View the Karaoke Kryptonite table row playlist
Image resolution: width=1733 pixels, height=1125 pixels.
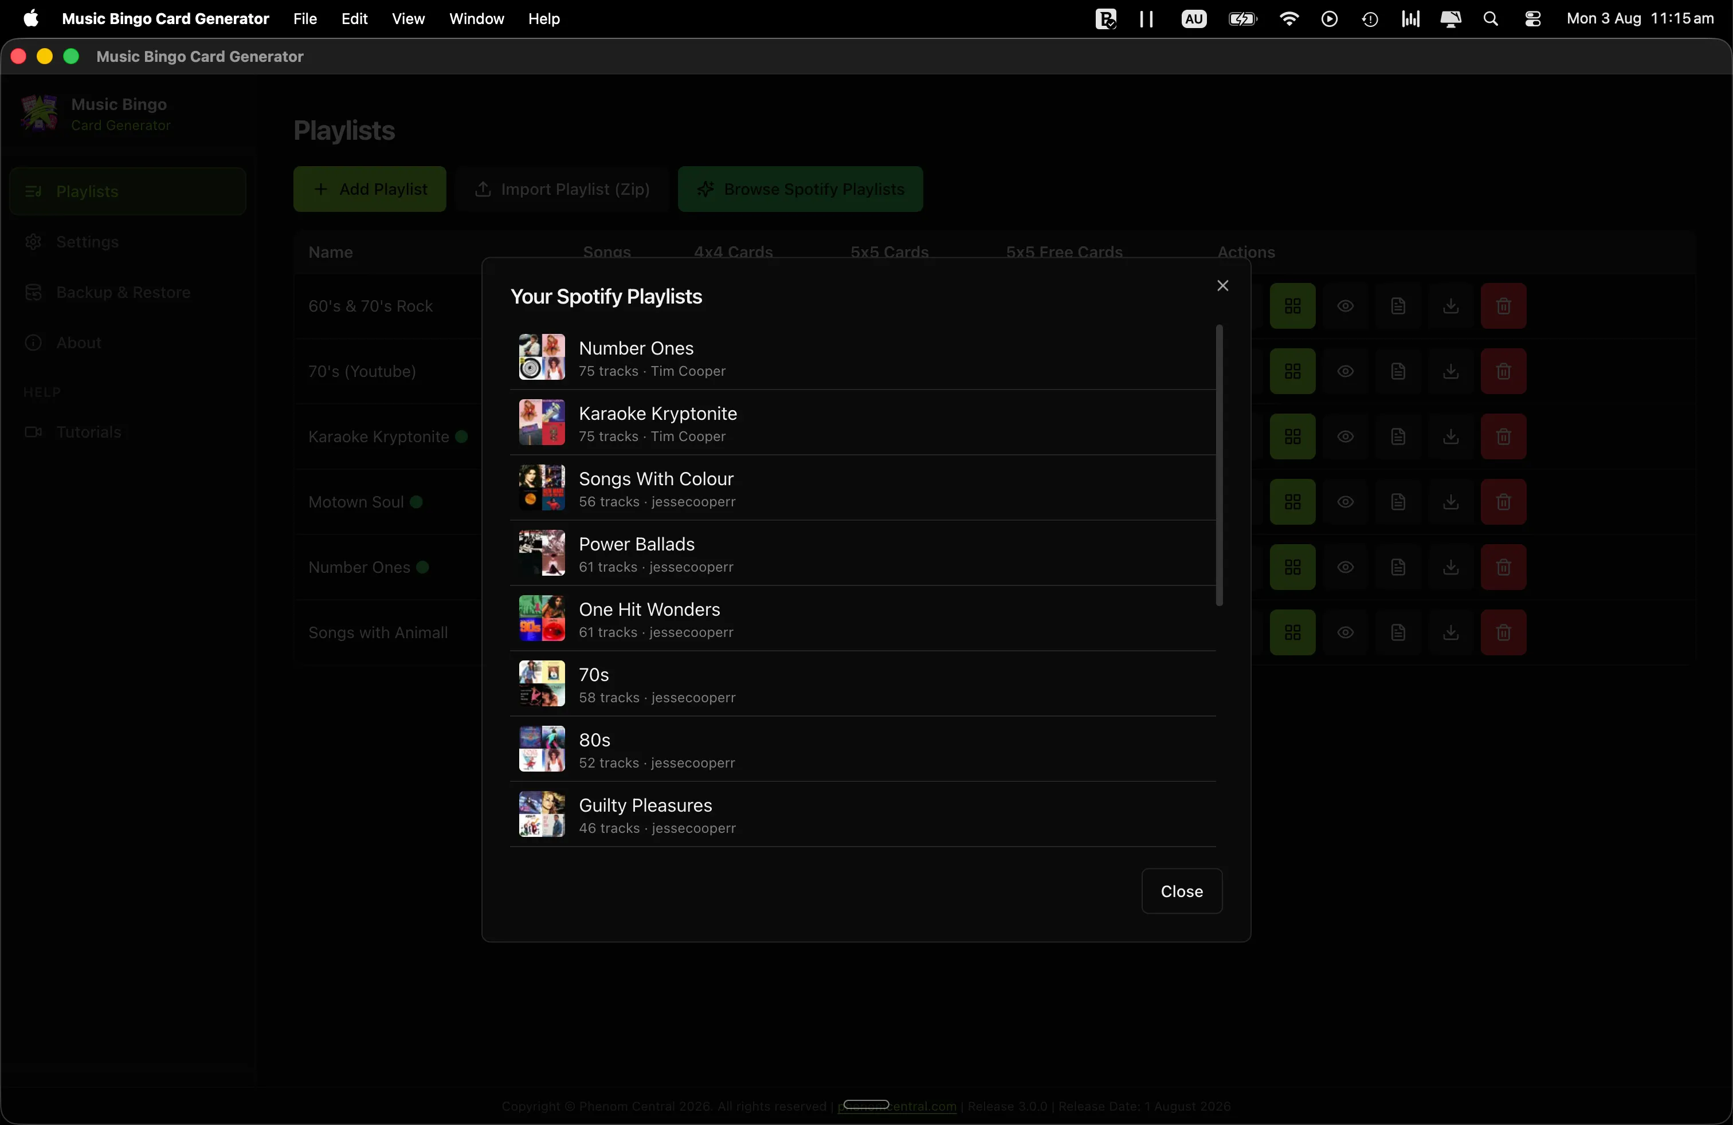click(x=1345, y=436)
